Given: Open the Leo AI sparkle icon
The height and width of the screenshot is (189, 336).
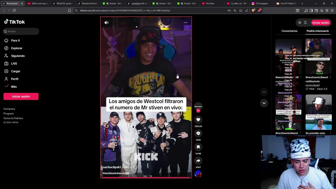Looking at the screenshot, I should coord(322,10).
